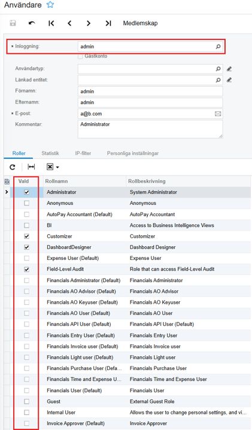Open lookup for Inloggning field
252x430 pixels.
click(x=218, y=47)
